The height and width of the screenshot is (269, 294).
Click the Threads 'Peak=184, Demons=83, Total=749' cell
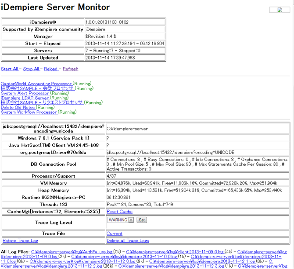tap(197, 204)
